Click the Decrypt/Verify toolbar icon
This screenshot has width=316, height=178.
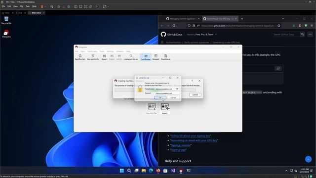pyautogui.click(x=93, y=57)
